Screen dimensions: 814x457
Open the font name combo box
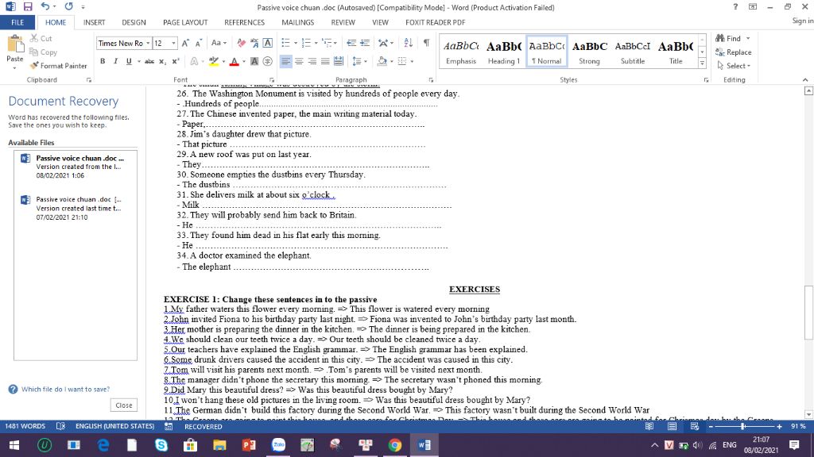(x=123, y=43)
